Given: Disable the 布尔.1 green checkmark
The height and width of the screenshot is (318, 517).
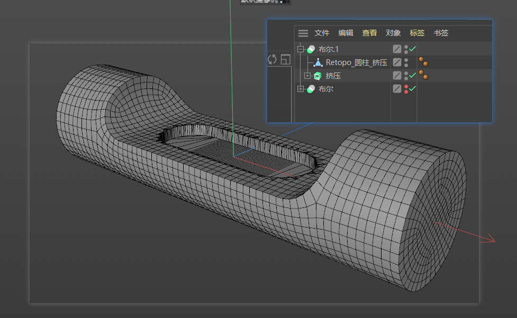Looking at the screenshot, I should [413, 49].
